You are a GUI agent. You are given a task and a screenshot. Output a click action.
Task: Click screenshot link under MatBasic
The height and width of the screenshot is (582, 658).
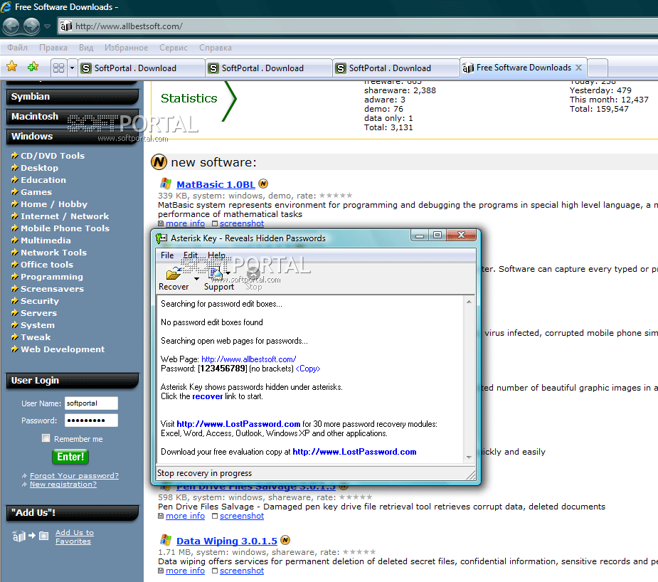pyautogui.click(x=242, y=223)
